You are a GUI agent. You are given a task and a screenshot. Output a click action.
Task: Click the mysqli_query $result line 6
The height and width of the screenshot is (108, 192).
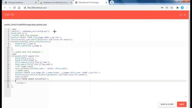42,40
